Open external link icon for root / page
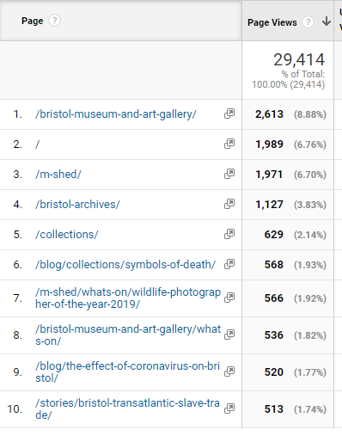342x436 pixels. tap(229, 144)
